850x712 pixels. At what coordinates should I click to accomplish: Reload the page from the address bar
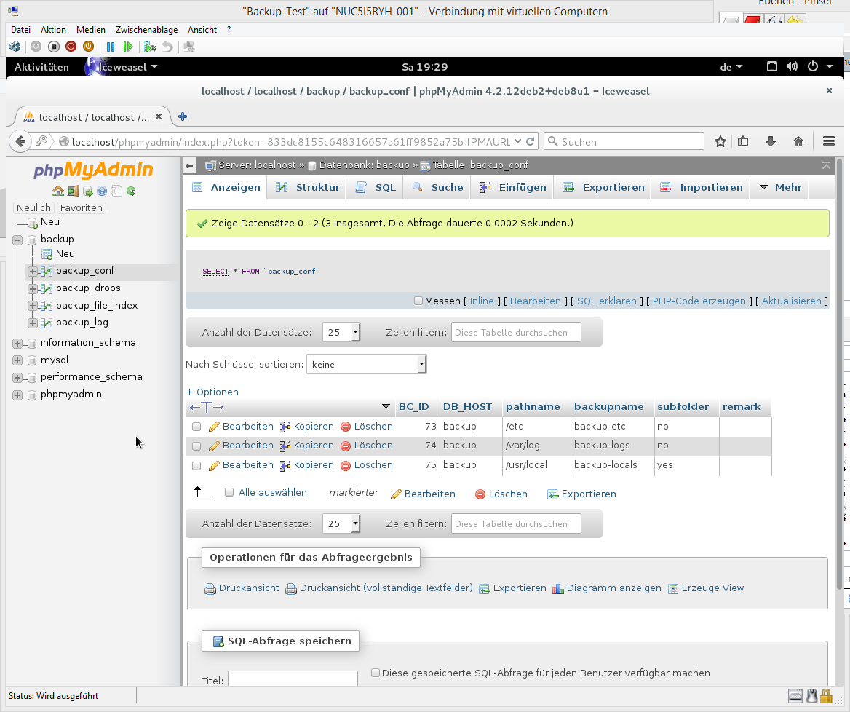tap(531, 141)
